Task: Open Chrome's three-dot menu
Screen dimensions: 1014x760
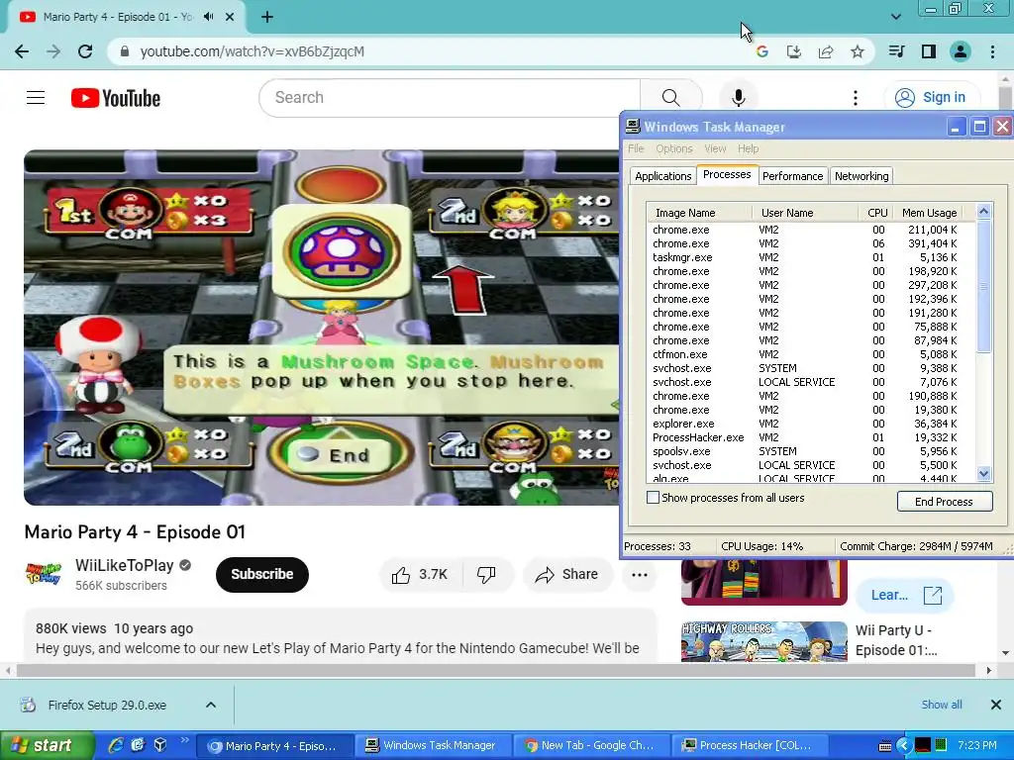Action: [992, 51]
